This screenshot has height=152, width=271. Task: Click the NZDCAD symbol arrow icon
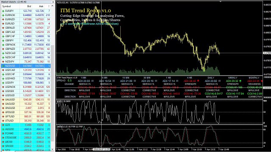pos(3,53)
